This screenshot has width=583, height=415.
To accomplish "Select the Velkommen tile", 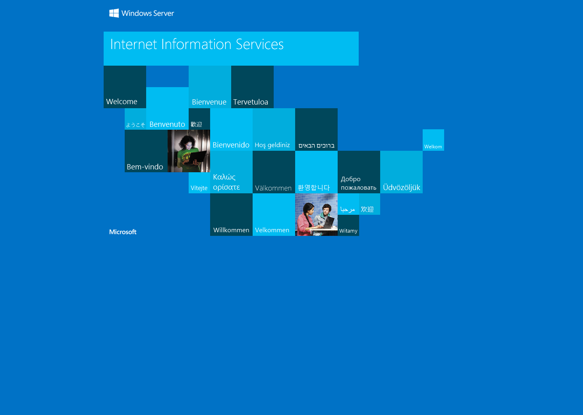I will click(x=274, y=214).
